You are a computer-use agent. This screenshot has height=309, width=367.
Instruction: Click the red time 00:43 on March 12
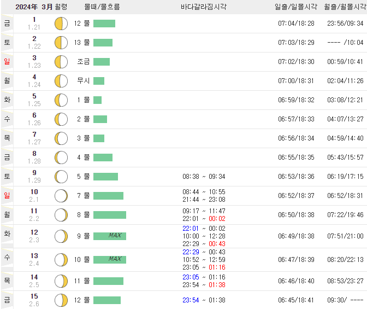pos(217,244)
